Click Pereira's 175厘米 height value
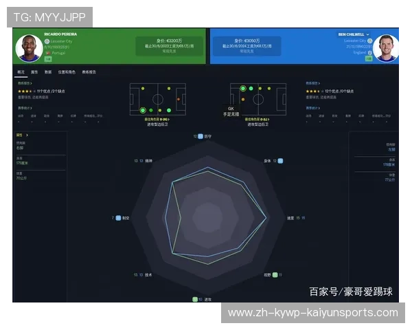Viewport: 412px width, 330px height. coord(22,163)
